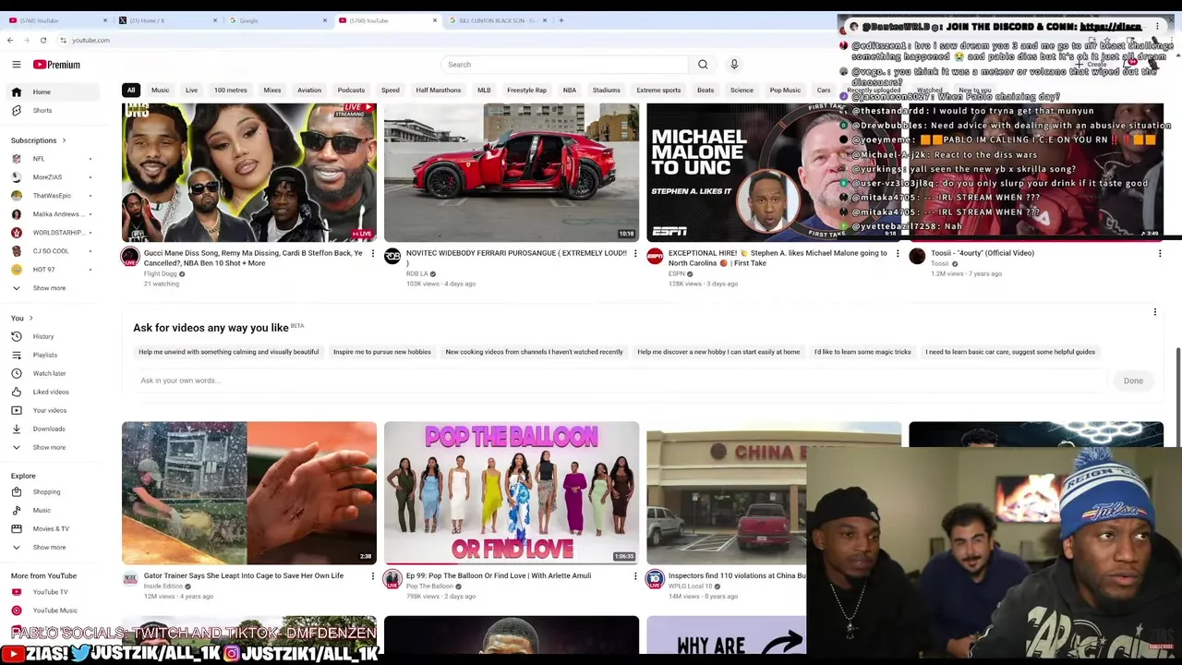Select the NBA filter chip
Image resolution: width=1182 pixels, height=665 pixels.
pos(569,91)
